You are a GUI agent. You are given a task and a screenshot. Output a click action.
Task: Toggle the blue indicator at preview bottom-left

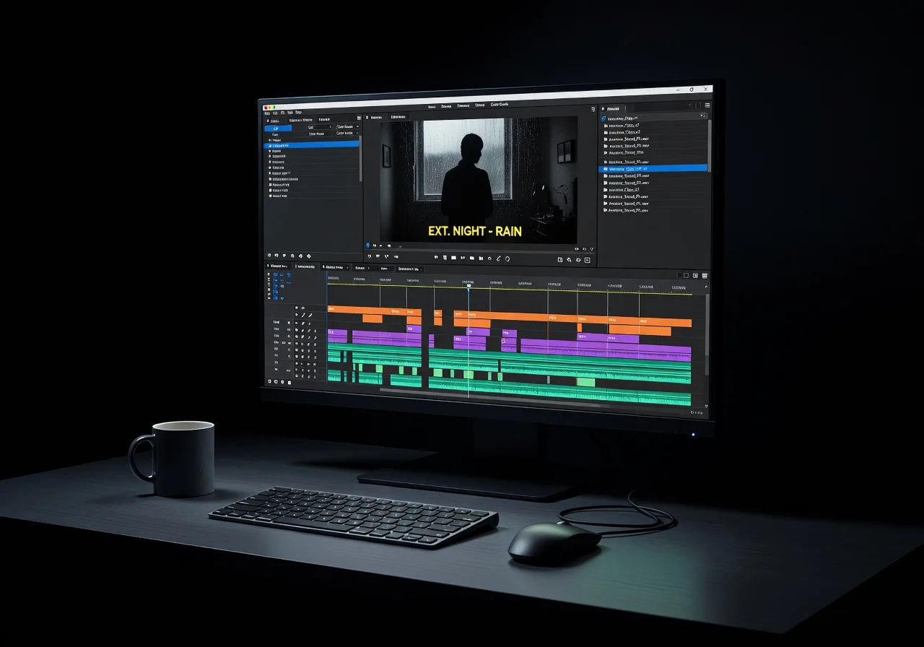click(x=367, y=246)
